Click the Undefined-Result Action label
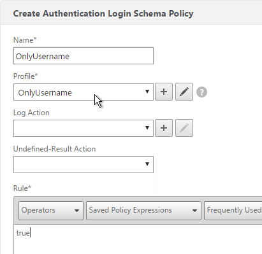The image size is (262, 254). (54, 149)
